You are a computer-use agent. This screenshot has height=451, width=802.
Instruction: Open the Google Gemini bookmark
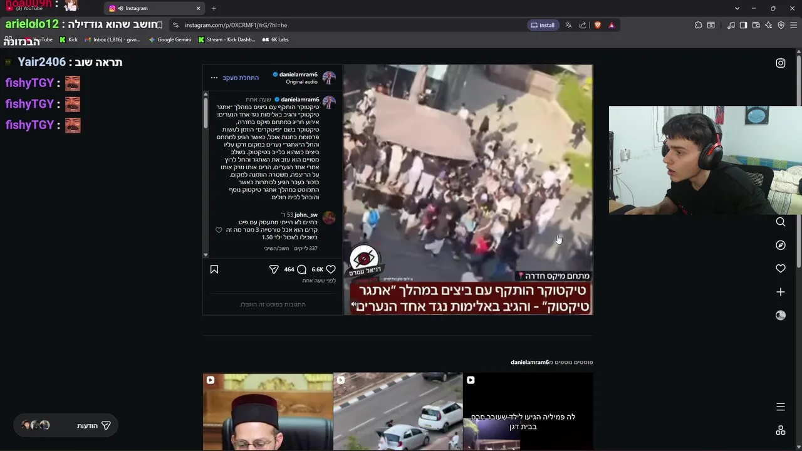[170, 39]
